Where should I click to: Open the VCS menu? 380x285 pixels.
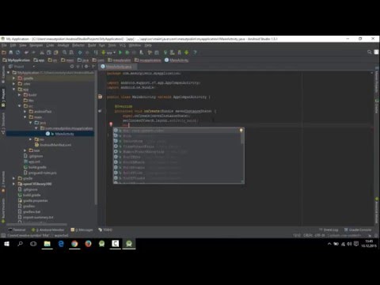coord(123,45)
